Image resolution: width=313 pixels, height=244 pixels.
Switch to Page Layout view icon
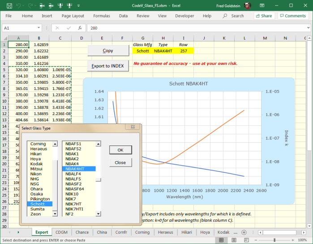point(234,240)
